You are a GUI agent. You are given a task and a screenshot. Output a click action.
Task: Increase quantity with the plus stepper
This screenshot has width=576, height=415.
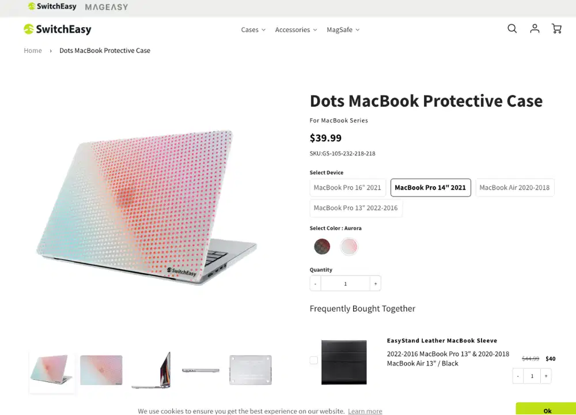point(375,283)
